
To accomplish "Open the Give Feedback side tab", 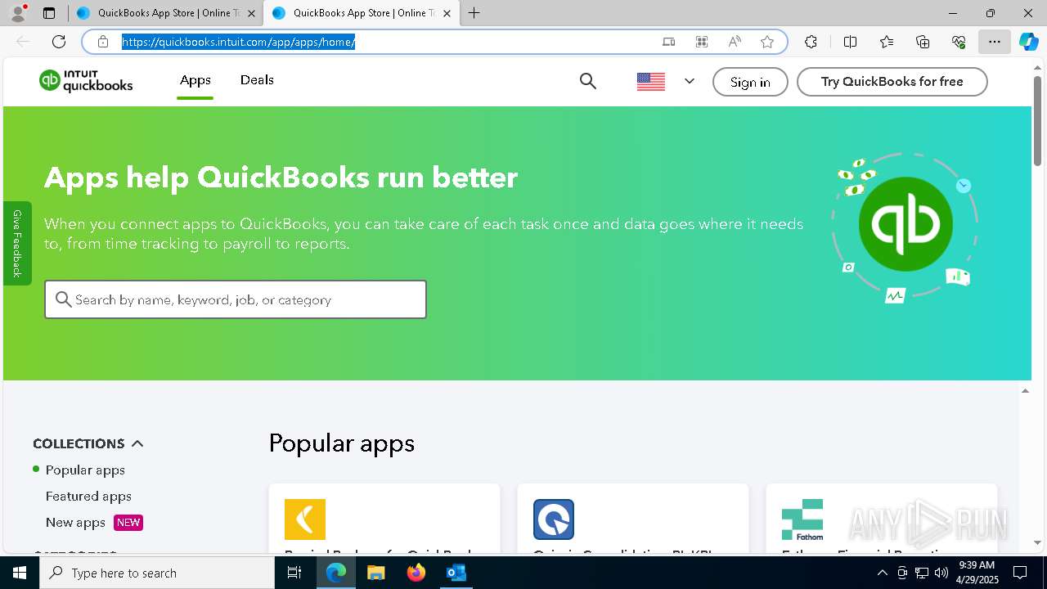I will click(x=17, y=243).
